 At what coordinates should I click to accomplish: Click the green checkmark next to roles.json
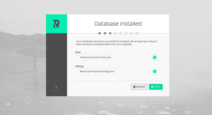click(155, 57)
